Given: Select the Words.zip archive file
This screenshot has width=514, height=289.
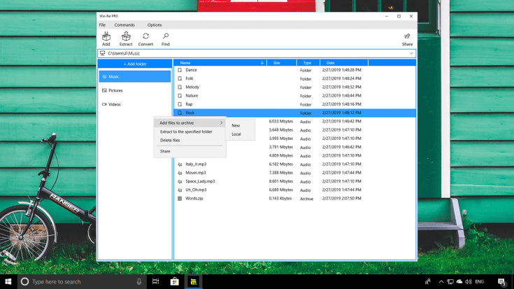Looking at the screenshot, I should click(194, 198).
